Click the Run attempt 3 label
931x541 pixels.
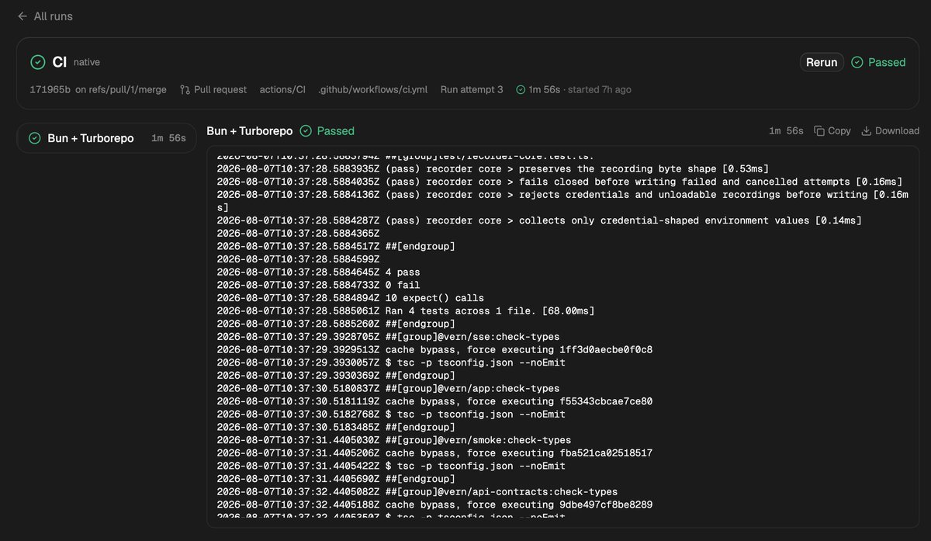pos(472,89)
